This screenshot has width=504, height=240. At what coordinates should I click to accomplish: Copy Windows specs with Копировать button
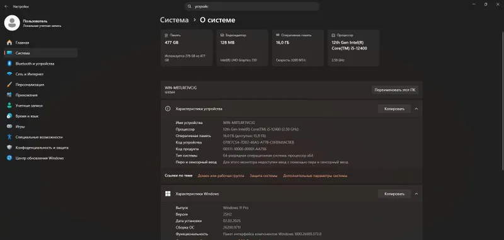coord(394,194)
